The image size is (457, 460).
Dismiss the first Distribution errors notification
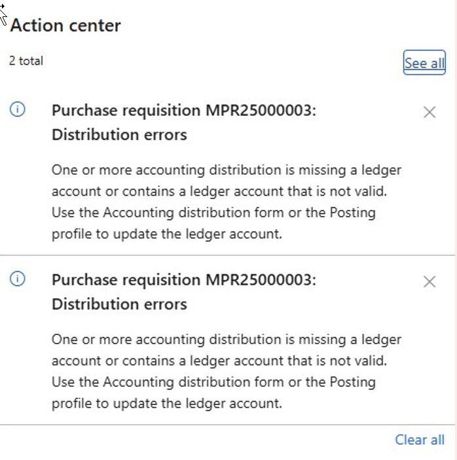430,112
